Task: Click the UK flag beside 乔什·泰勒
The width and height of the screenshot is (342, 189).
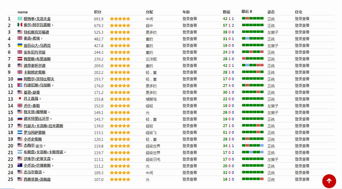Action: point(20,106)
